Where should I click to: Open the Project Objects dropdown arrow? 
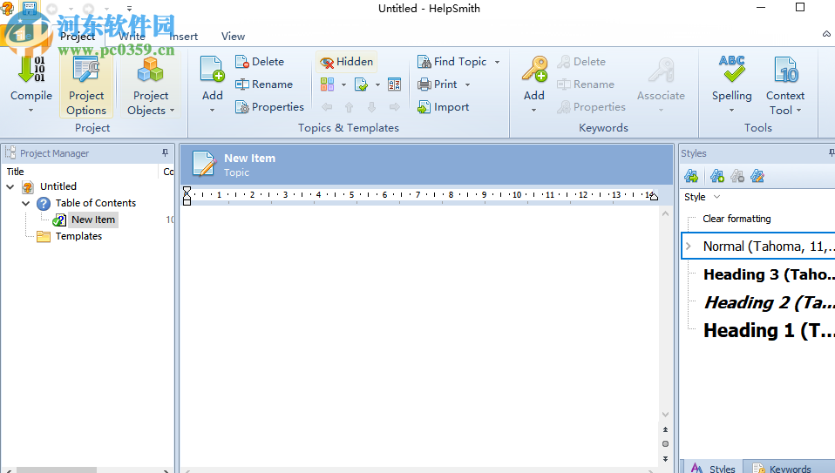coord(172,111)
